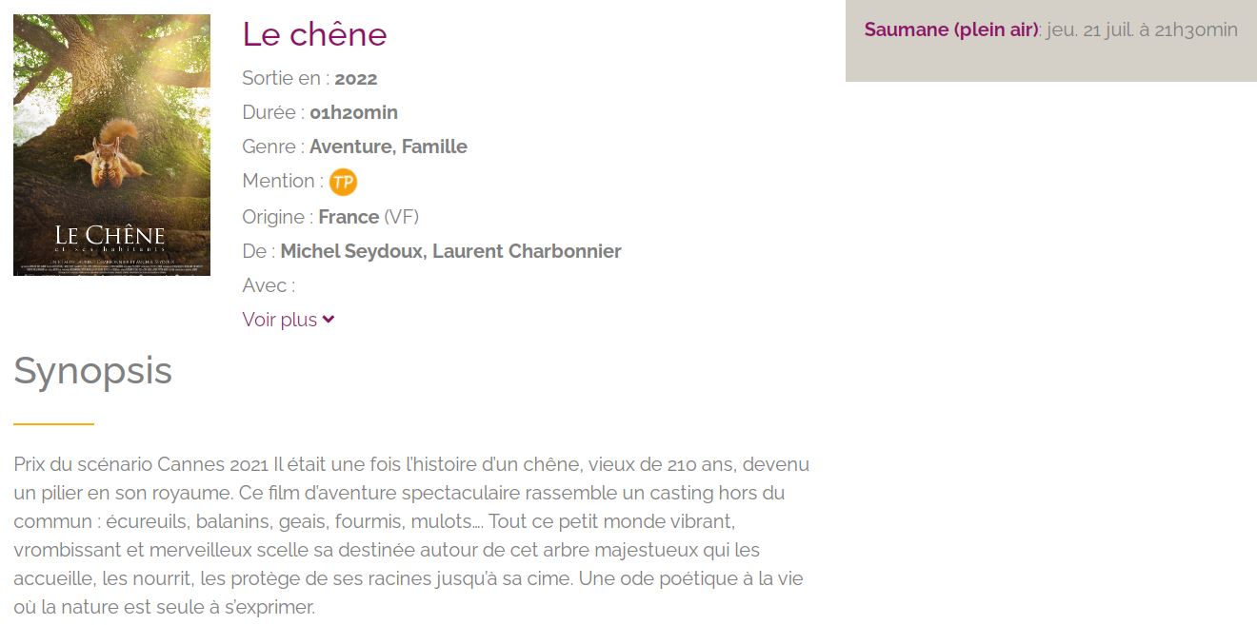Select the Le chêne film title
1257x625 pixels.
(x=314, y=34)
